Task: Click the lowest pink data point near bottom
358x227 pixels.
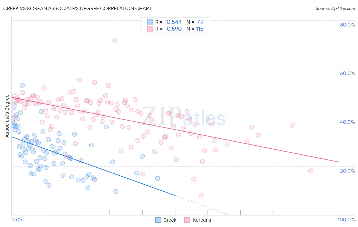Action: pos(201,195)
